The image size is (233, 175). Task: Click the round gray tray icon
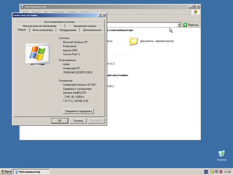(x=217, y=172)
